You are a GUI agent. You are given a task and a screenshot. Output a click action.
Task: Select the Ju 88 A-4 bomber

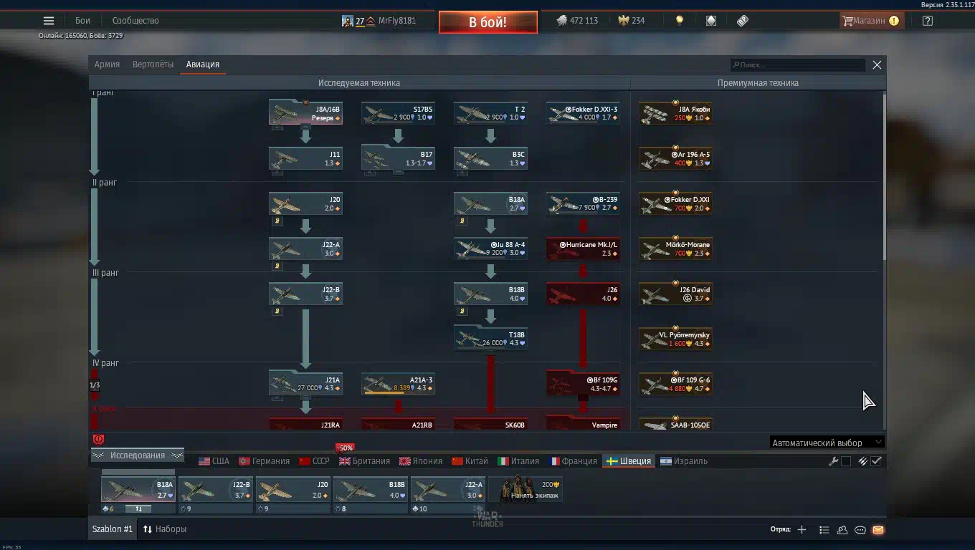click(490, 249)
